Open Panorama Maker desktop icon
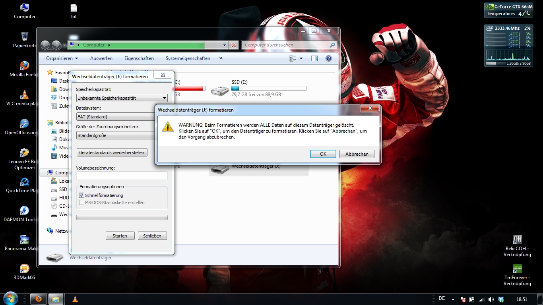Screen dimensions: 543x305 pos(25,243)
